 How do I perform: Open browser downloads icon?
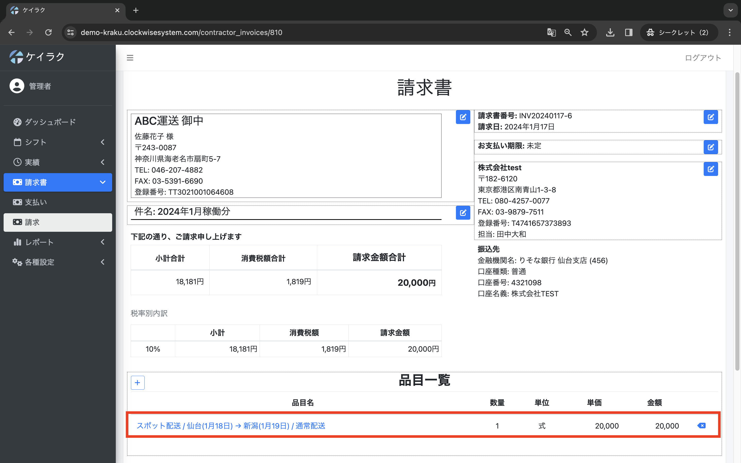click(x=610, y=32)
